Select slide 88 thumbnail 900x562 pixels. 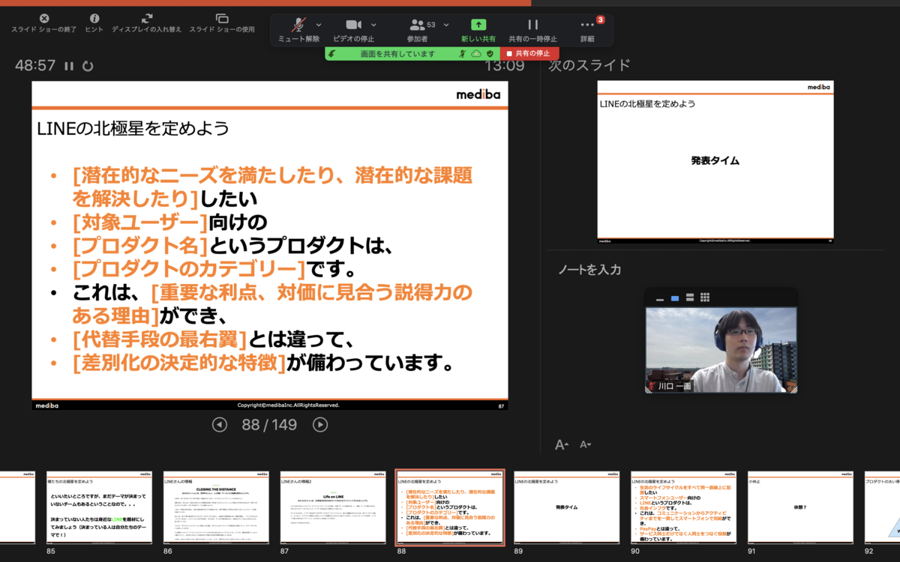(450, 507)
